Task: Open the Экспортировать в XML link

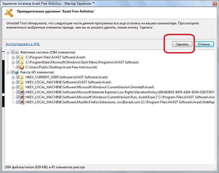Action: pyautogui.click(x=22, y=44)
